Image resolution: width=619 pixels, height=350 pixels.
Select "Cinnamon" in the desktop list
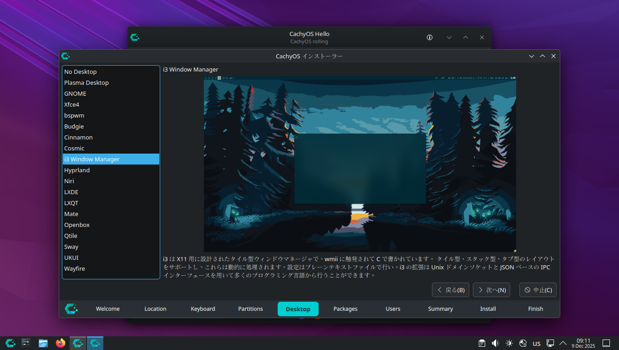pos(111,137)
